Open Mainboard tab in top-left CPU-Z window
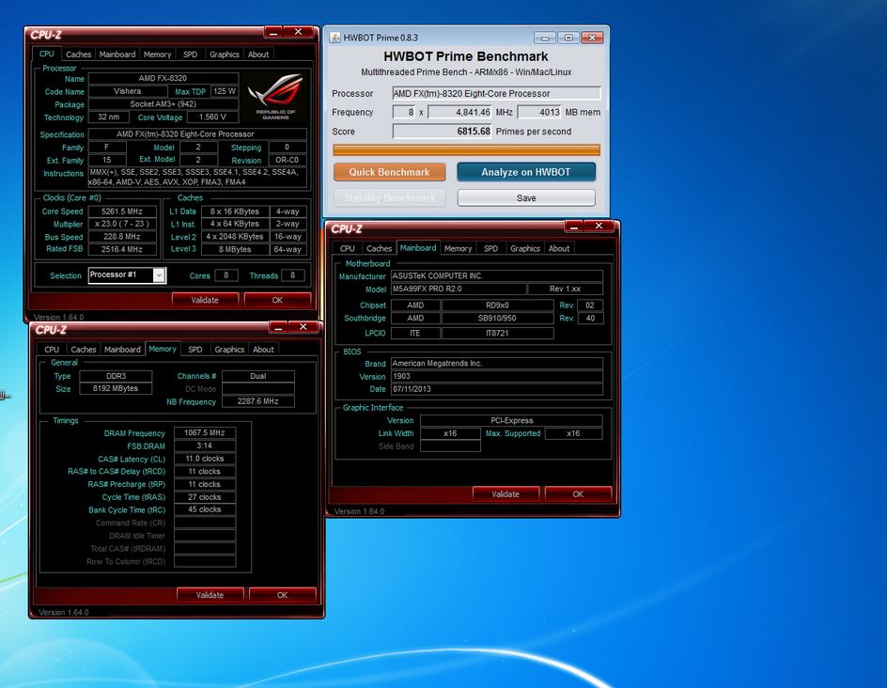Screen dimensions: 887x688 [117, 55]
